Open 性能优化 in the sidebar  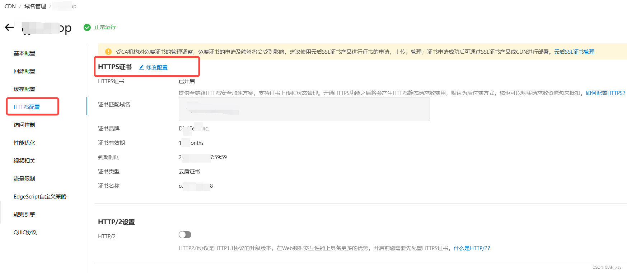tap(24, 143)
